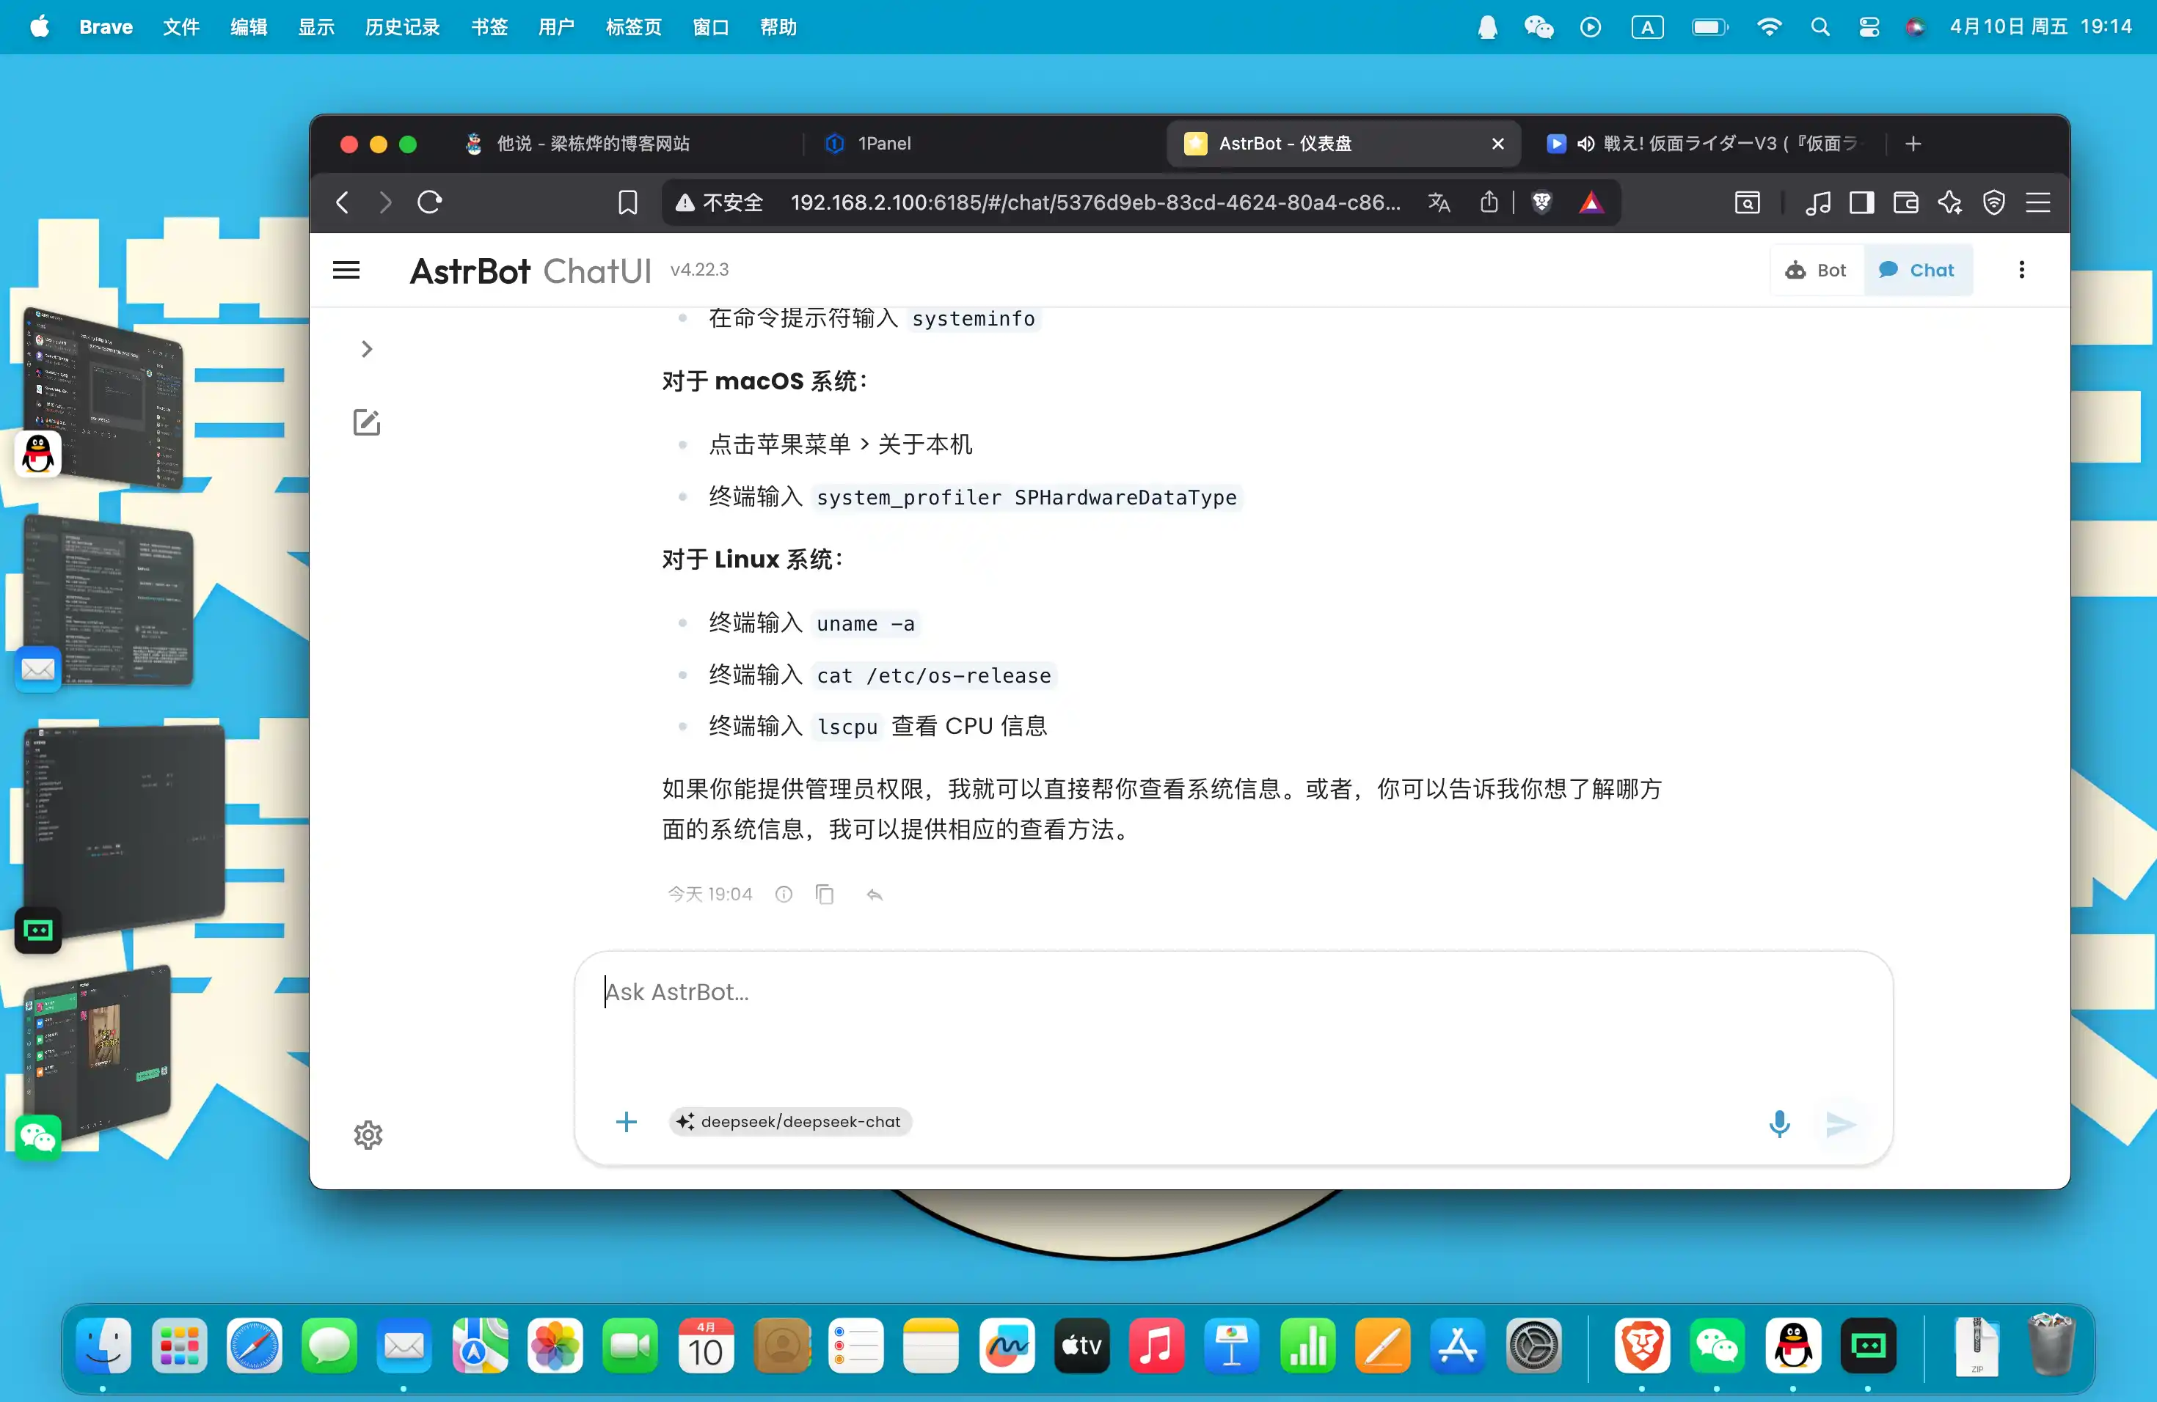The image size is (2157, 1402).
Task: Click the new chat compose icon
Action: tap(366, 422)
